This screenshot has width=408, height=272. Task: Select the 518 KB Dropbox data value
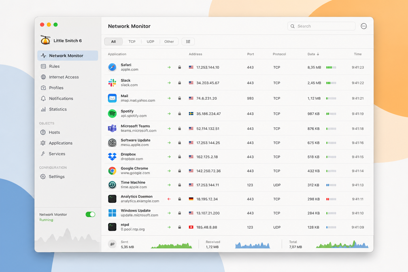coord(314,157)
